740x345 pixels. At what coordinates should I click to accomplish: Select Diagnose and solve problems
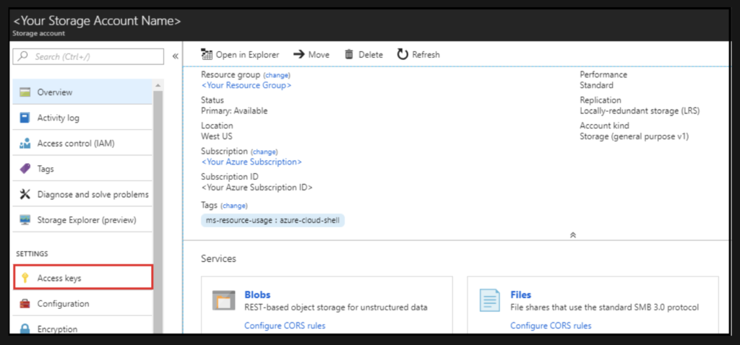(x=82, y=194)
